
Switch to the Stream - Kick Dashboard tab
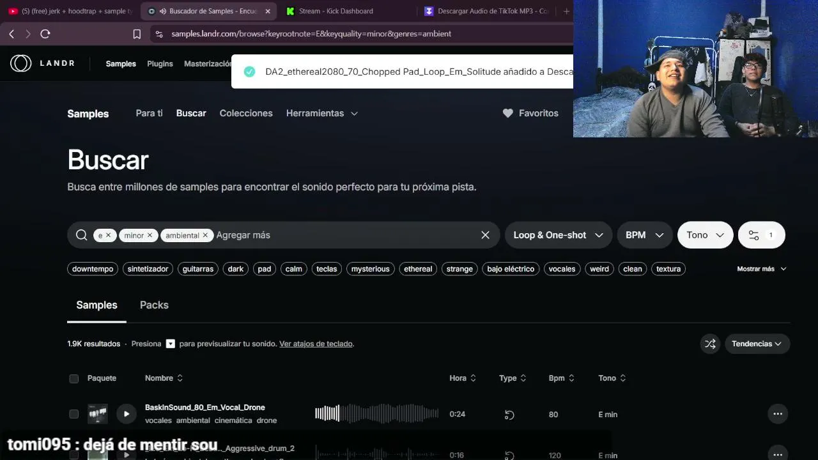click(336, 11)
